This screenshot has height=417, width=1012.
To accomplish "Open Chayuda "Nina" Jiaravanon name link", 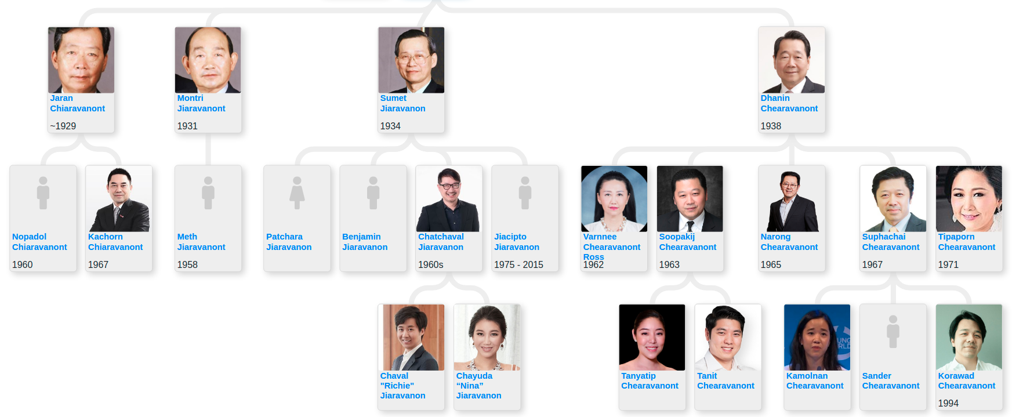I will point(478,386).
